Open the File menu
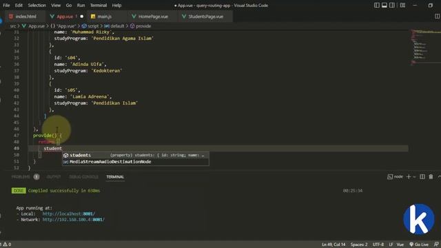The width and height of the screenshot is (441, 248). (x=6, y=6)
